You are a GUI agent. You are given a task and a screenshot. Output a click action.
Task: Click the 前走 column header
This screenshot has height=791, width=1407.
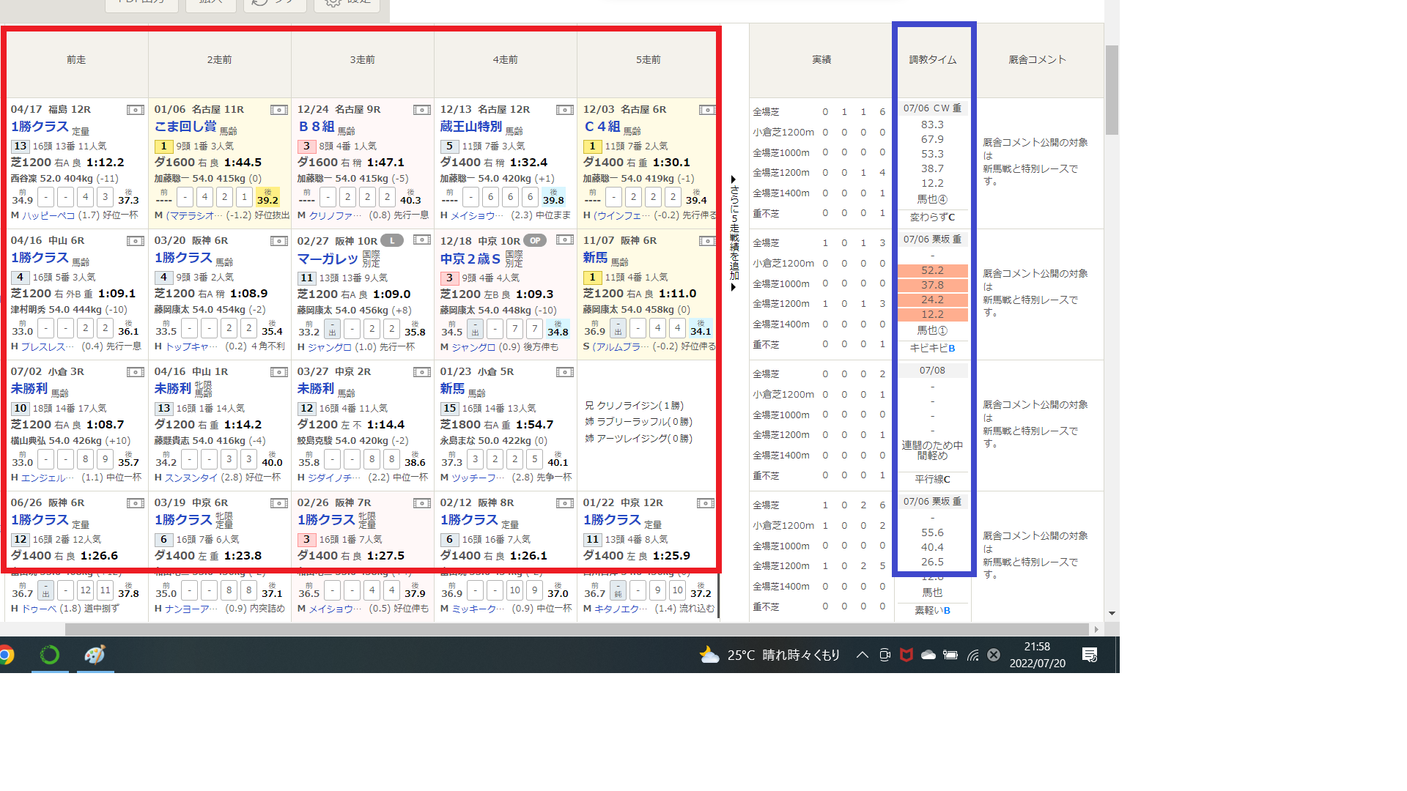76,60
